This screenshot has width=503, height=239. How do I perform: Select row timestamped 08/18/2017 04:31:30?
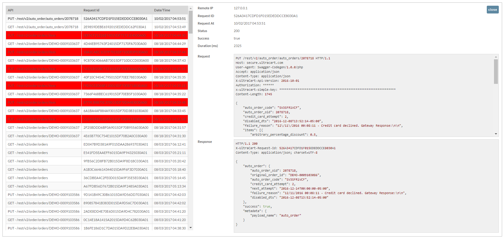[97, 136]
